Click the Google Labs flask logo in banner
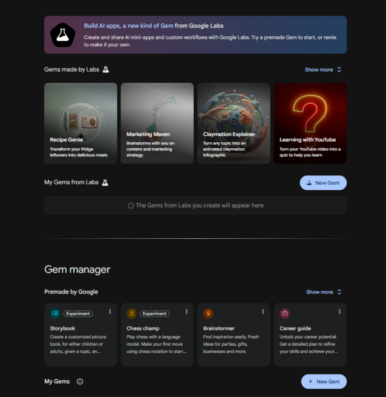The height and width of the screenshot is (397, 386). [x=62, y=35]
